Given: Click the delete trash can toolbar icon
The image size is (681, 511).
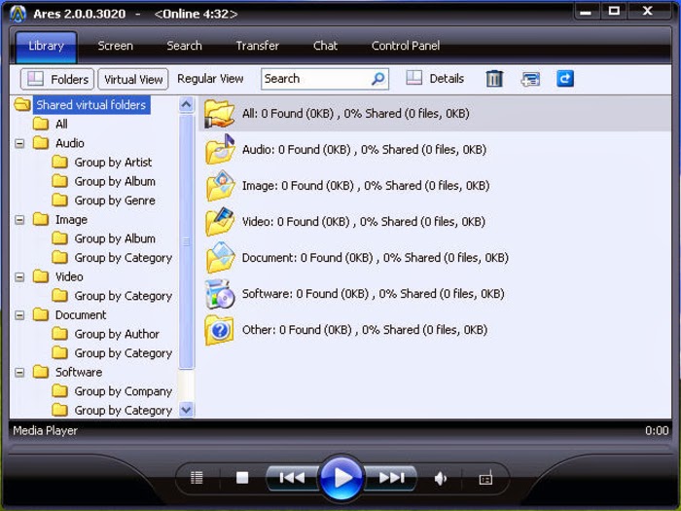Looking at the screenshot, I should pos(494,79).
